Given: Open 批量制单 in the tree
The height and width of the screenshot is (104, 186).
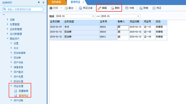Looking at the screenshot, I should click(x=23, y=91).
